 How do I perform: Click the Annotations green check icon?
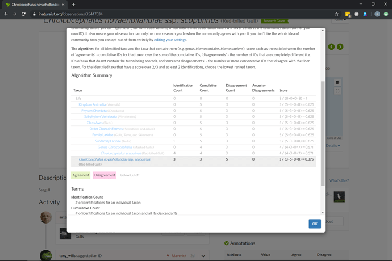[227, 243]
